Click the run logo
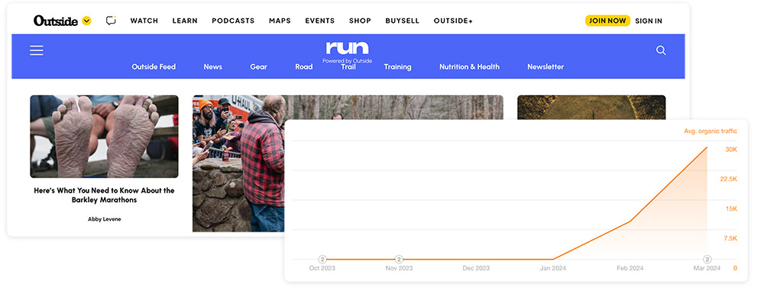The height and width of the screenshot is (297, 764). click(x=347, y=48)
